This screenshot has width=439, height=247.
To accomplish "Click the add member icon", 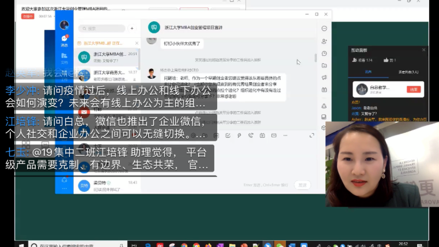I will tap(324, 41).
